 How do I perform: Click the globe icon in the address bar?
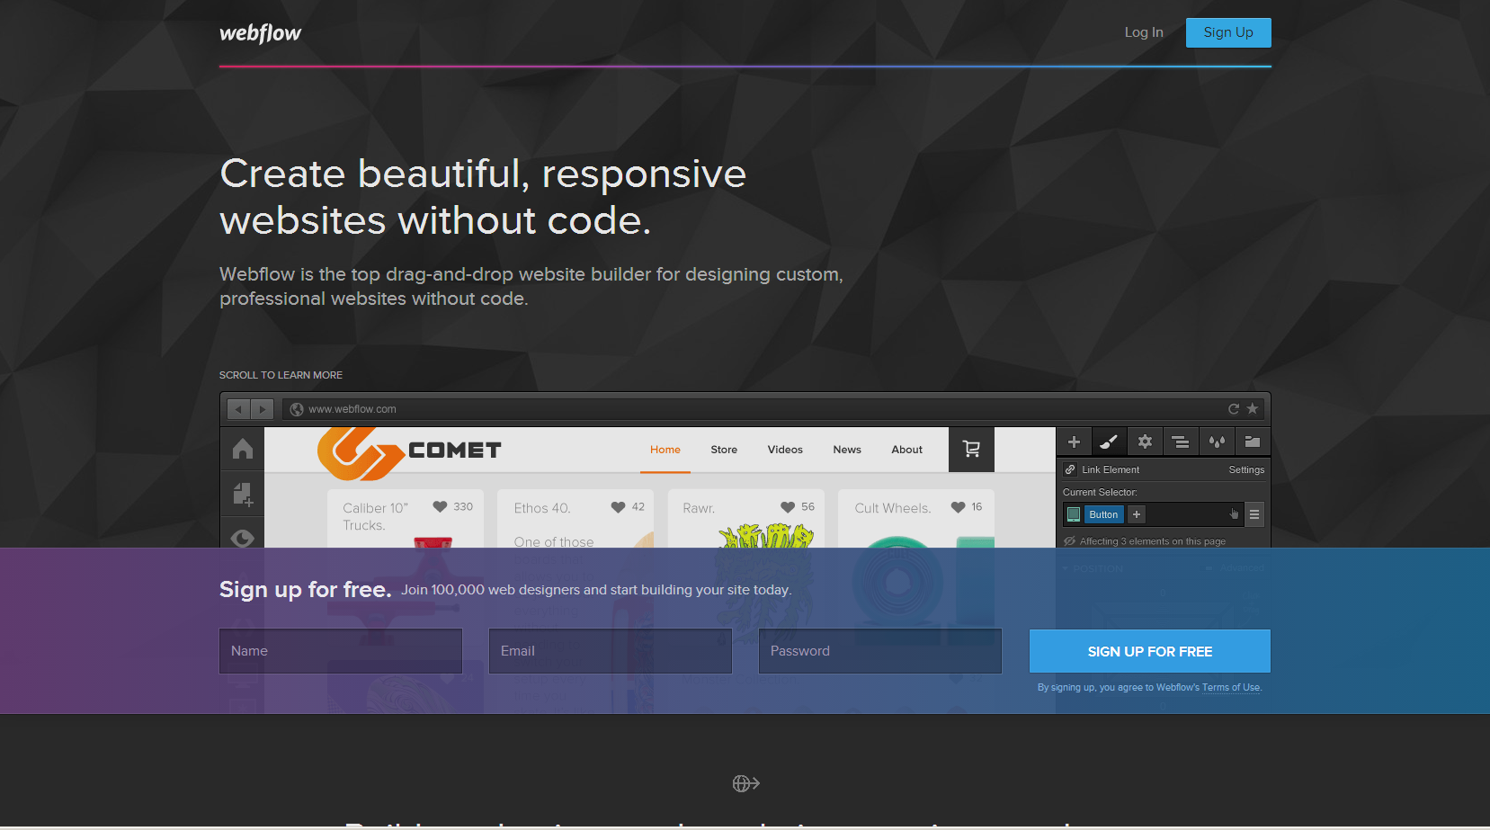tap(297, 409)
